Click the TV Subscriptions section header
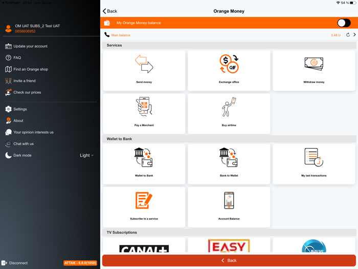The height and width of the screenshot is (269, 358). coord(229,233)
